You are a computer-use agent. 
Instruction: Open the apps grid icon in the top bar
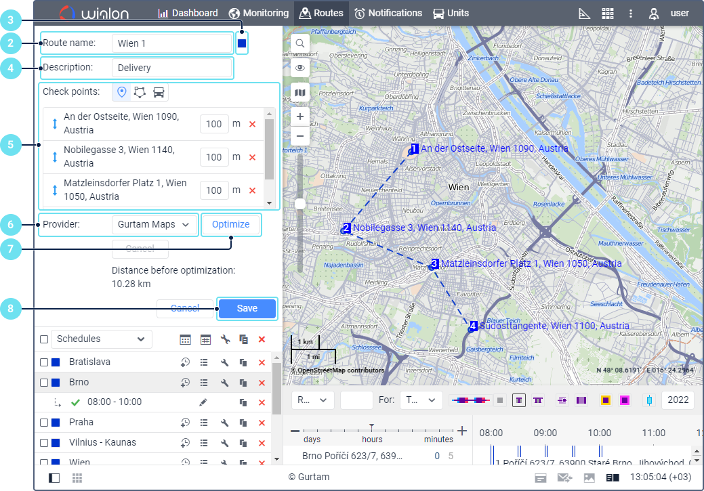(607, 13)
